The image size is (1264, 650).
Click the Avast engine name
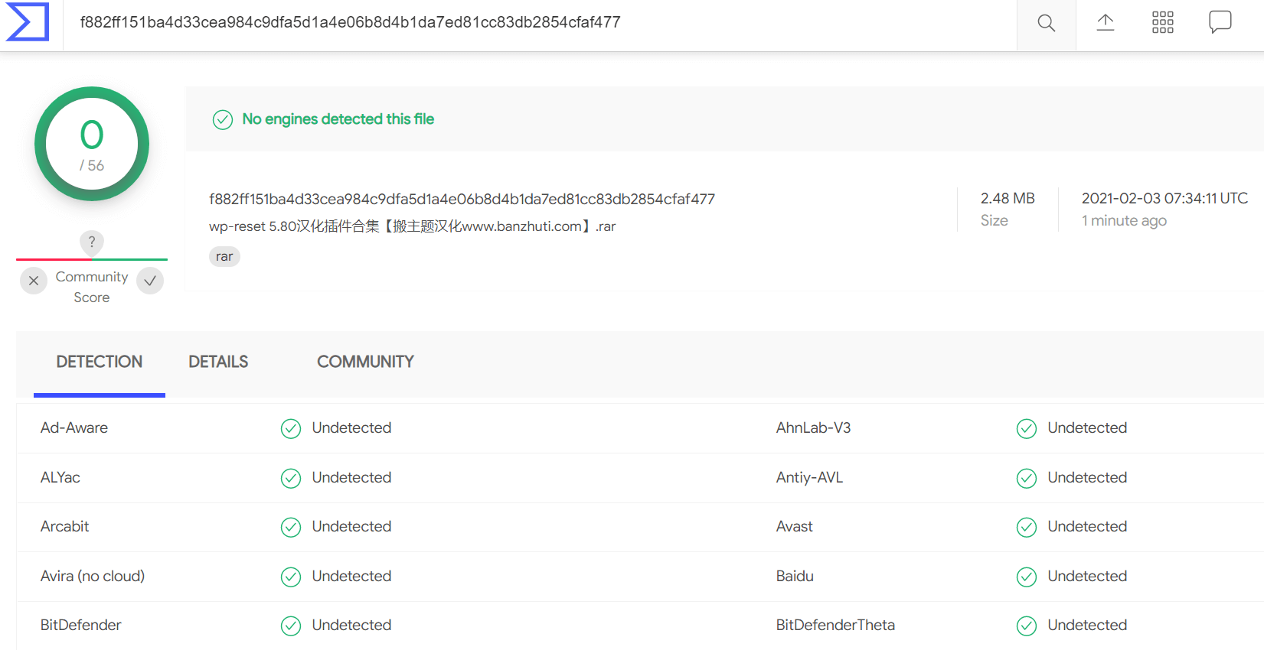tap(795, 526)
